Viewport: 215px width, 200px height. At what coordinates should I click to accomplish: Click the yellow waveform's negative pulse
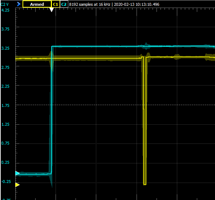tap(145, 120)
